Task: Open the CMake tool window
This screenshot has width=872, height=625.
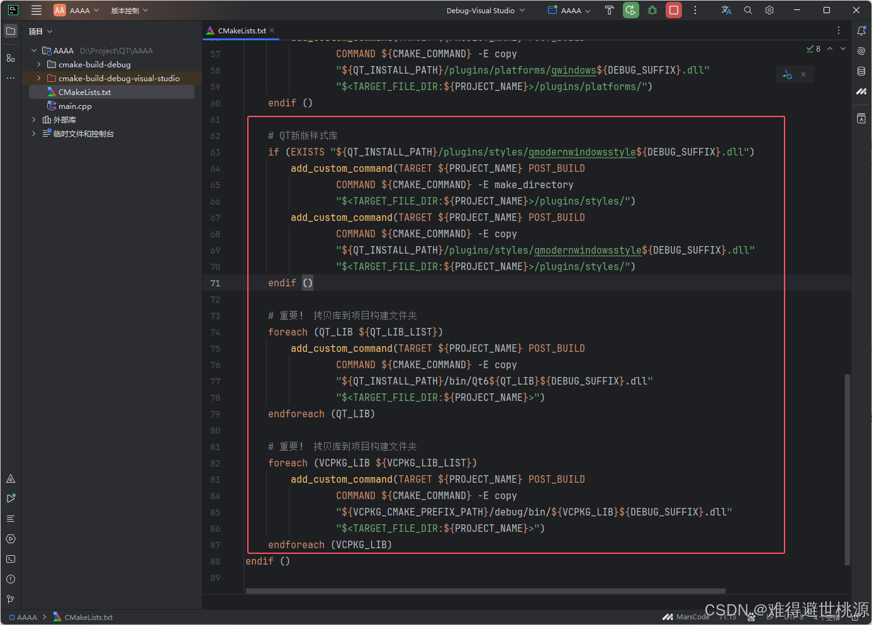Action: (11, 478)
